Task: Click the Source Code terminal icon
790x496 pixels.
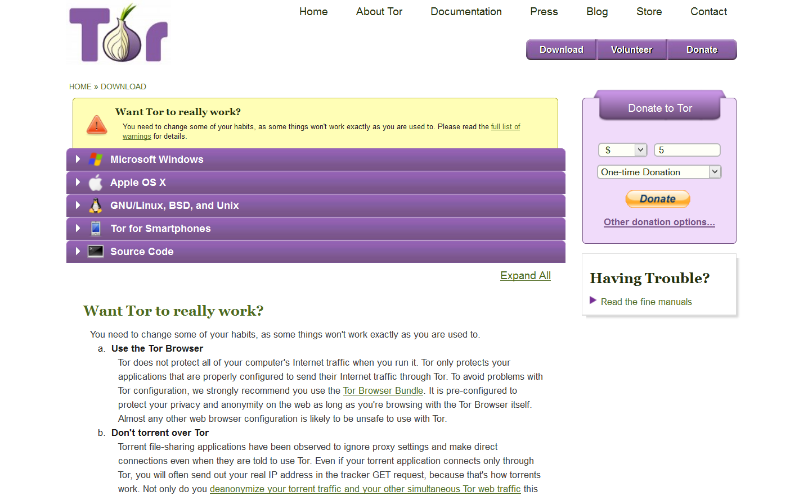Action: (96, 252)
